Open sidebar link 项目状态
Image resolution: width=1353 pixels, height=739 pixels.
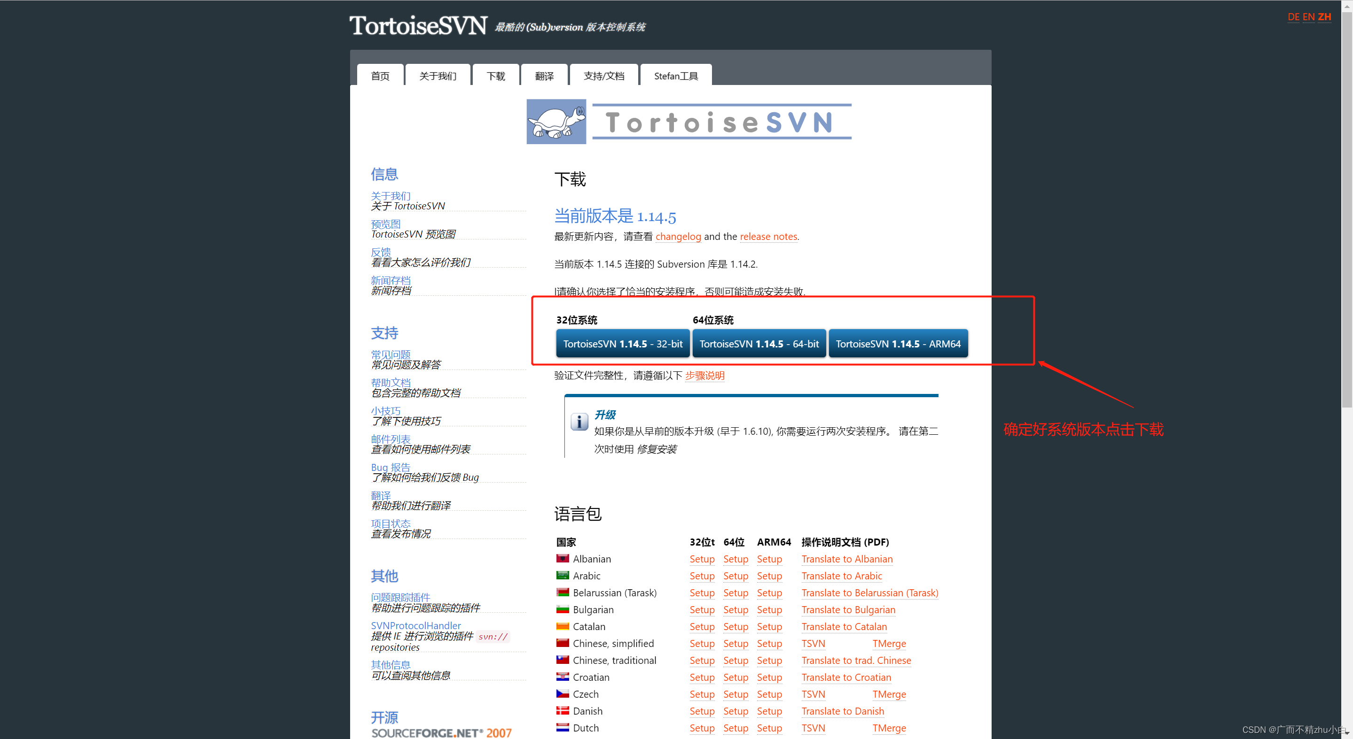click(x=391, y=523)
